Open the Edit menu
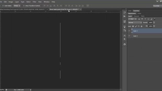 [x=5, y=2]
